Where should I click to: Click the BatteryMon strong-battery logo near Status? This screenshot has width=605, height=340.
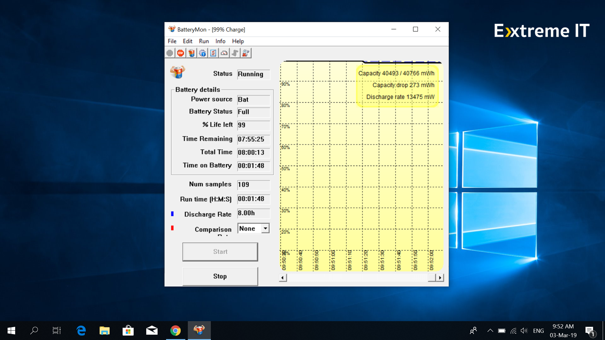pos(177,71)
